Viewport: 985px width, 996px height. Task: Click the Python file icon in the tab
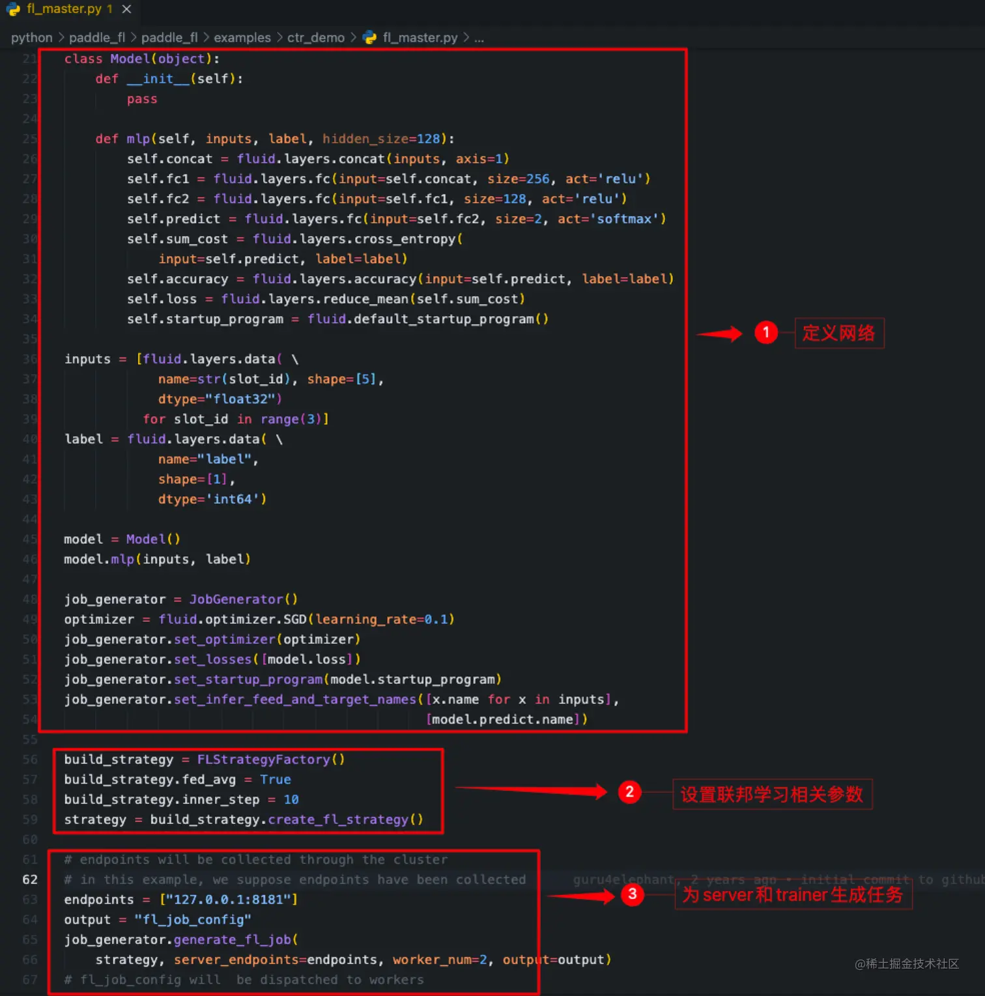14,9
